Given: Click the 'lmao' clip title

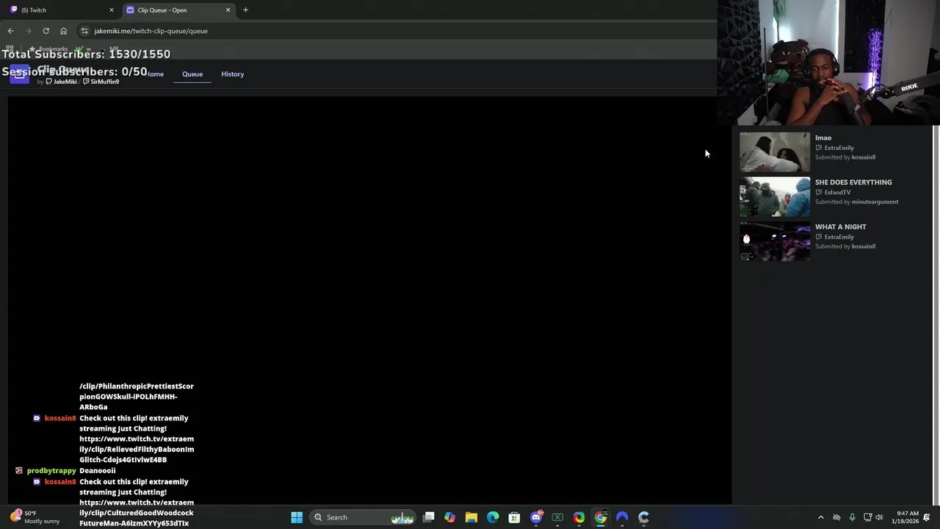Looking at the screenshot, I should point(823,137).
